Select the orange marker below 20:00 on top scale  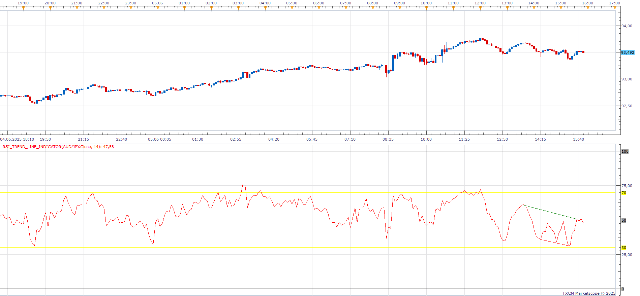[x=50, y=8]
